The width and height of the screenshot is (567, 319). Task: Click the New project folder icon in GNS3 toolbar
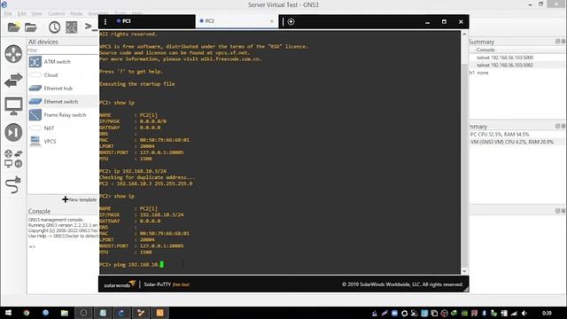pyautogui.click(x=14, y=27)
